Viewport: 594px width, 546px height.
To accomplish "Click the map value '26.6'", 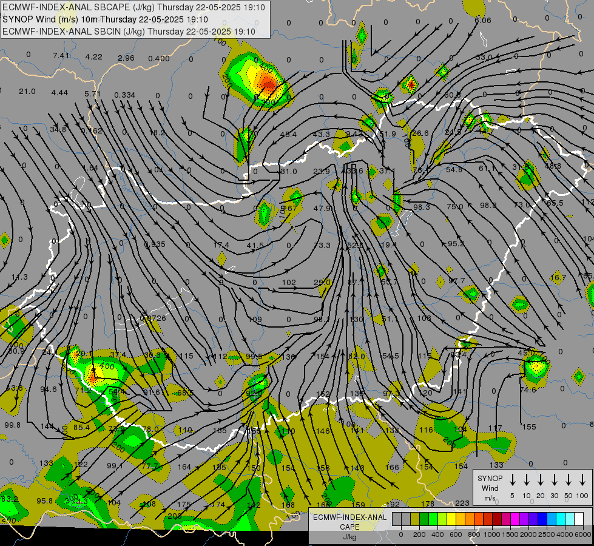I will pos(420,133).
